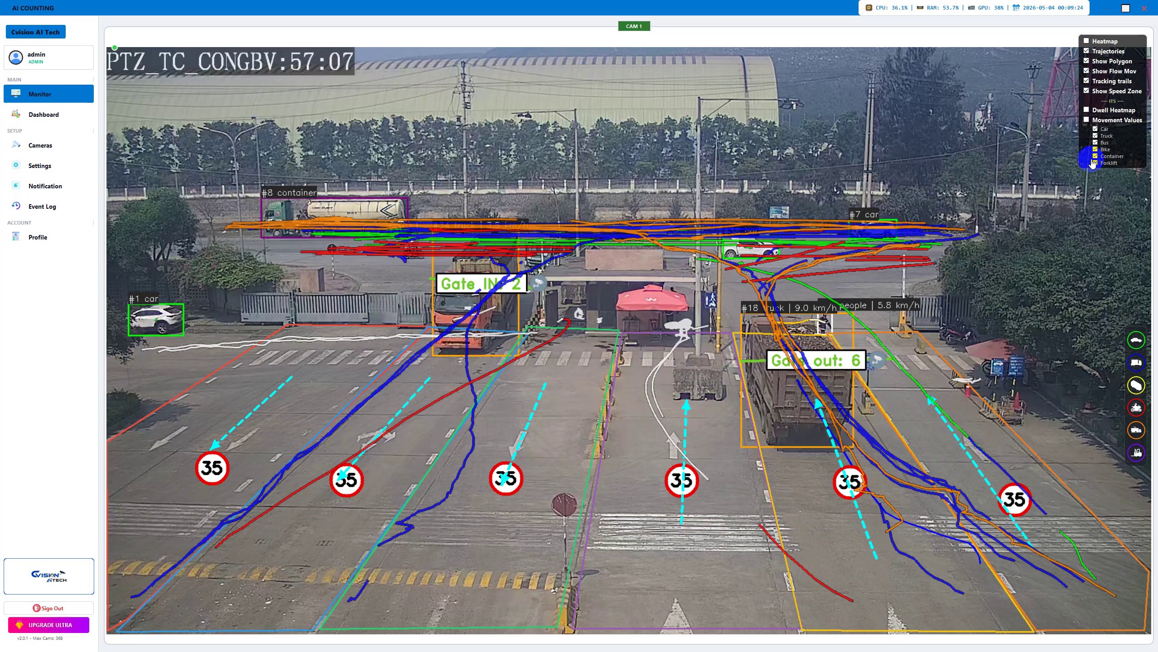The height and width of the screenshot is (652, 1158).
Task: Collapse the SETUP sidebar section
Action: pyautogui.click(x=93, y=131)
